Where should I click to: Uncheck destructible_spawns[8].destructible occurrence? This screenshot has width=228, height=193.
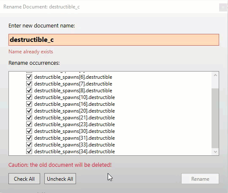click(x=29, y=91)
